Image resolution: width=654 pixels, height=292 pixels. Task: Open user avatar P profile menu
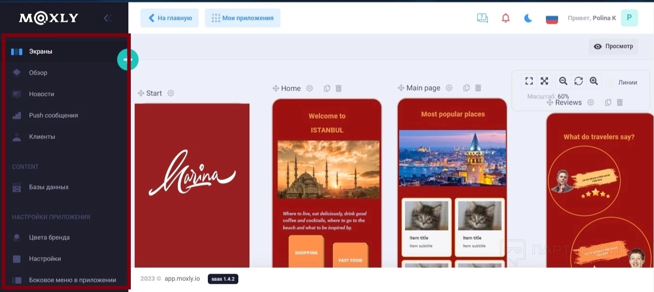click(x=629, y=18)
